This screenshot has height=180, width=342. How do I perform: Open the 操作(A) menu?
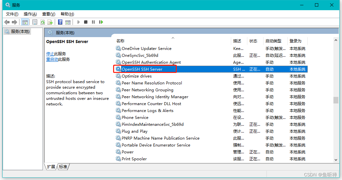coord(30,14)
